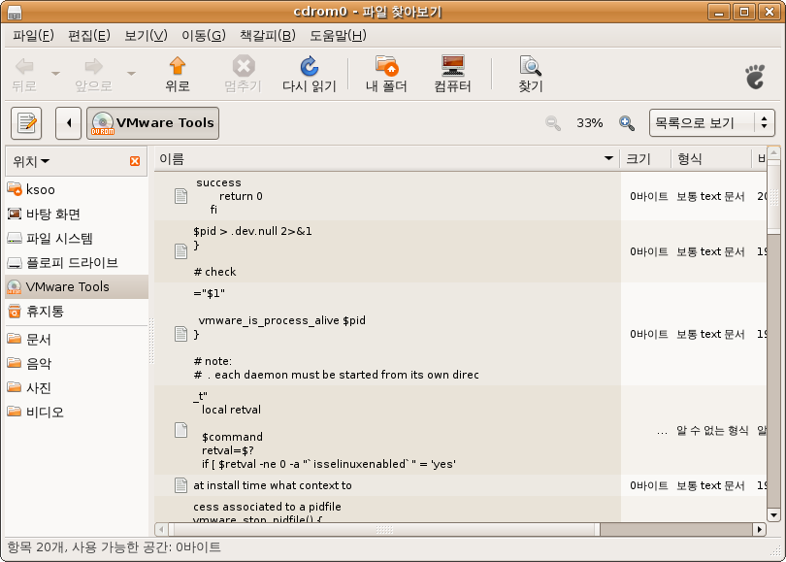The height and width of the screenshot is (562, 786).
Task: Open the 도움말(H) menu
Action: pos(338,36)
